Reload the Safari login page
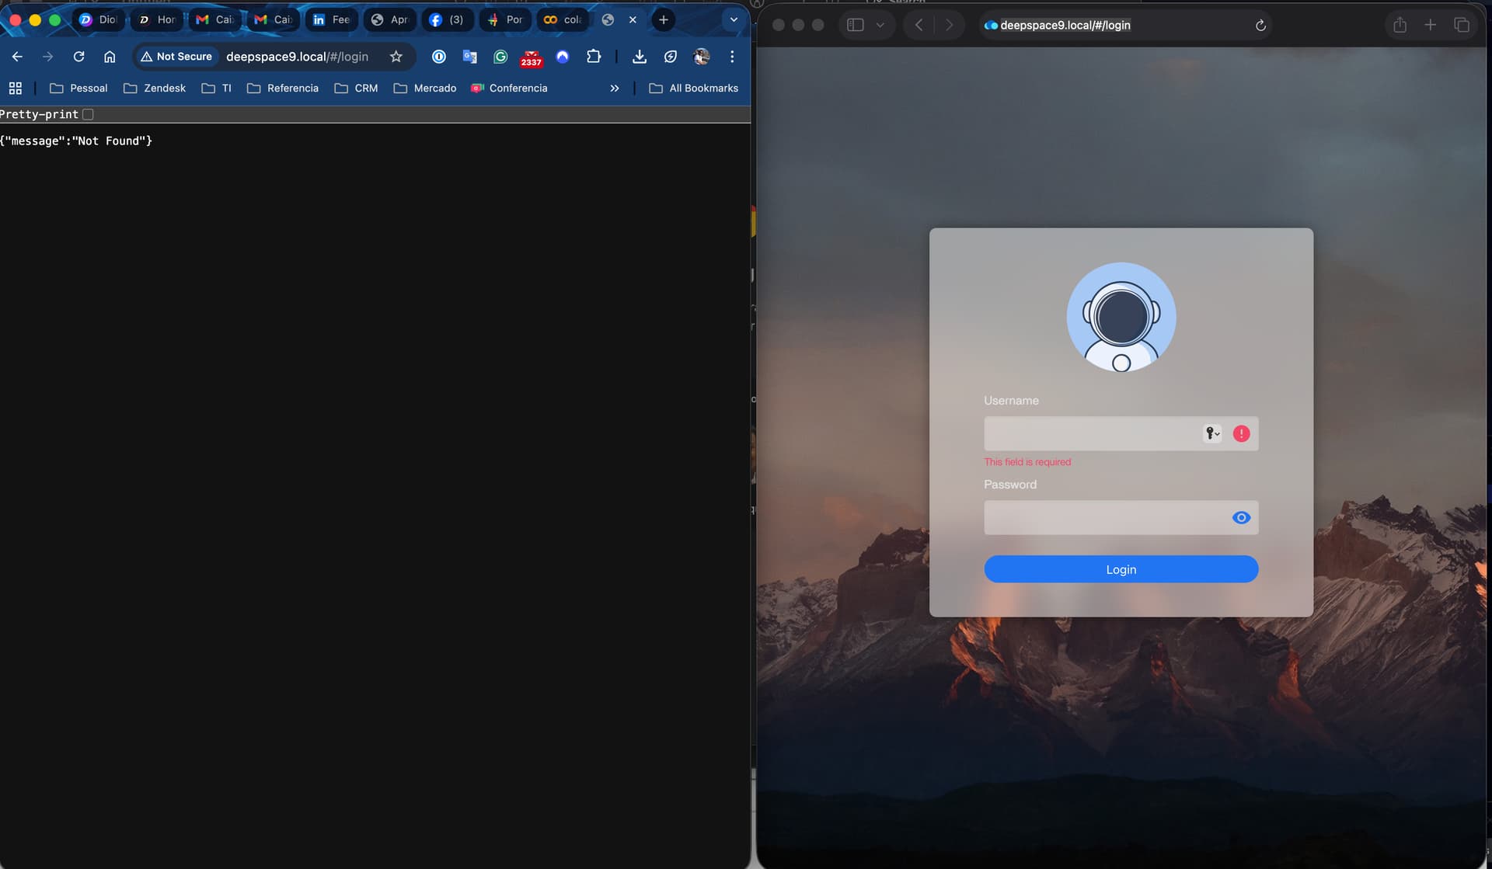The image size is (1492, 869). coord(1260,26)
